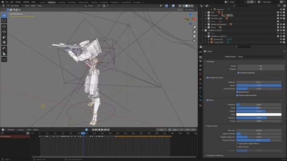Select the Measure tool

(x=4, y=54)
